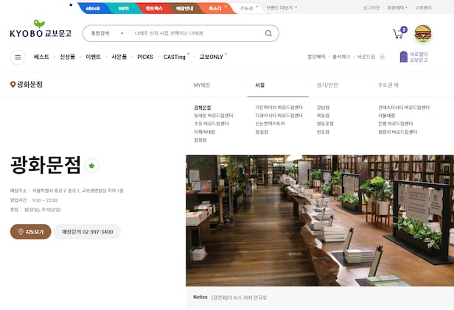Click the 새로열다 교보문고 bookmark icon
Image resolution: width=454 pixels, height=310 pixels.
click(402, 56)
